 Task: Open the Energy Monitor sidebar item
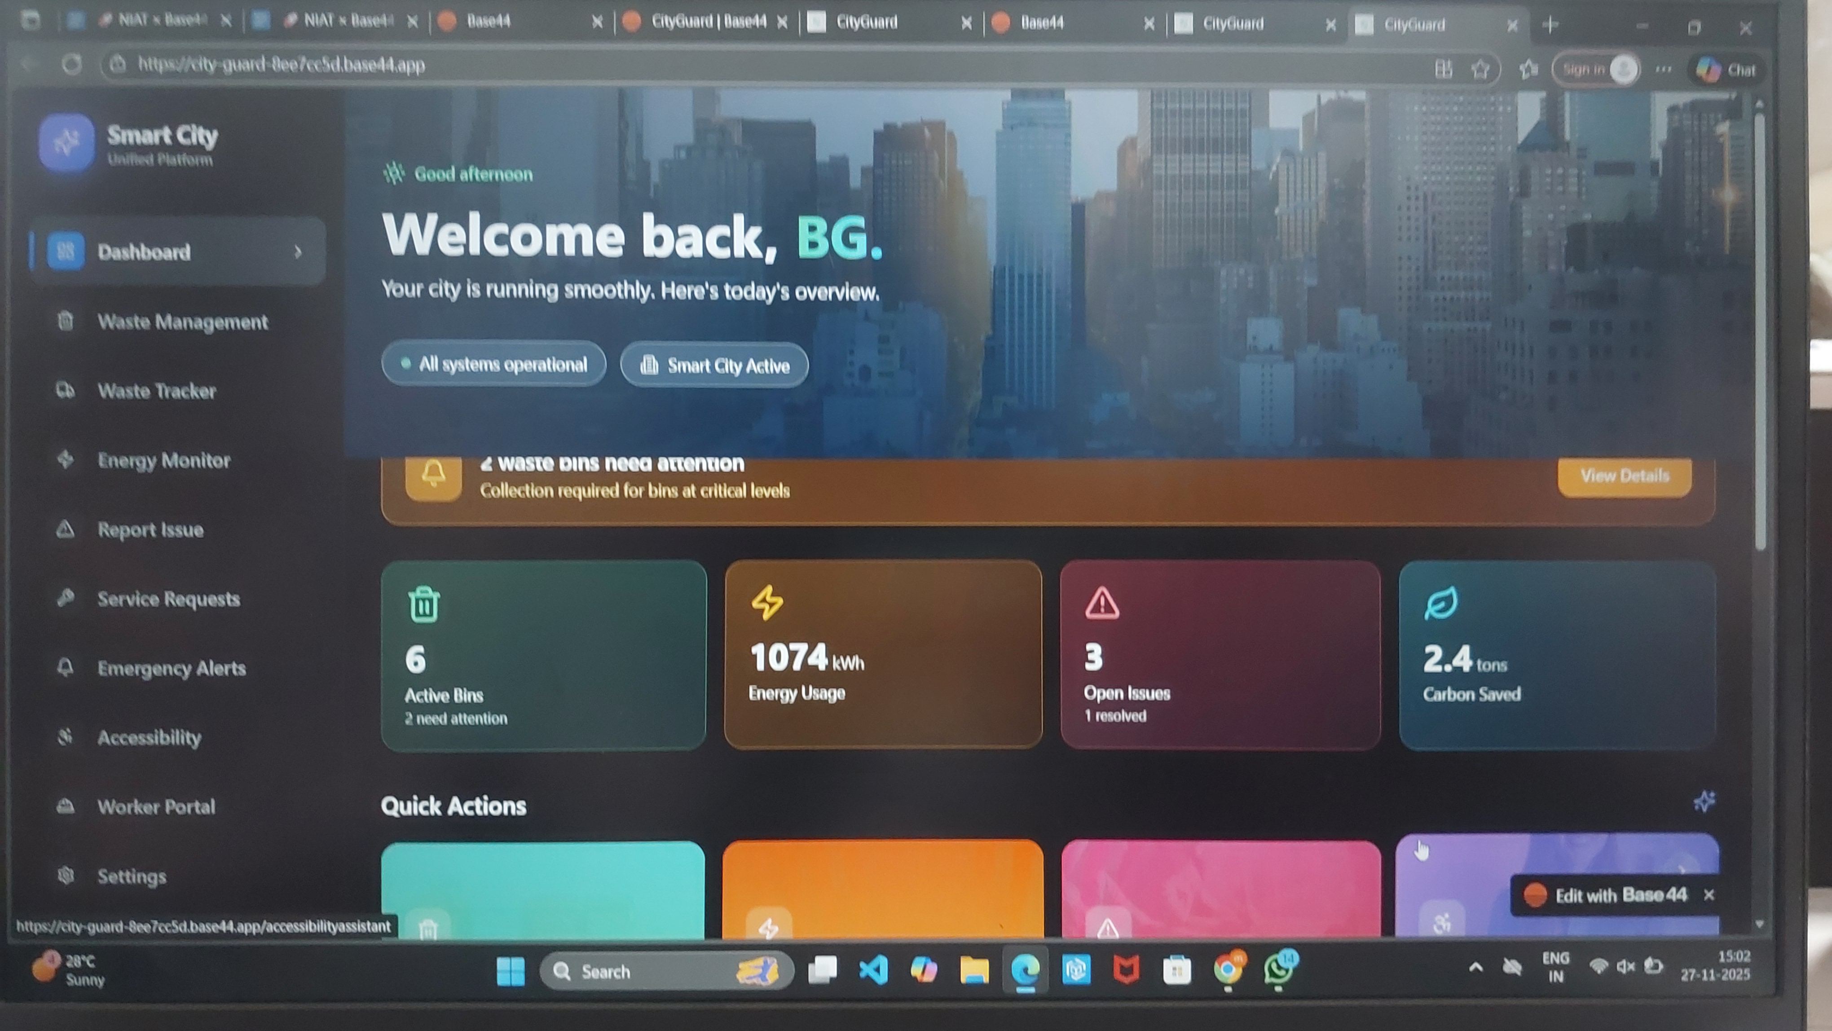pyautogui.click(x=163, y=461)
